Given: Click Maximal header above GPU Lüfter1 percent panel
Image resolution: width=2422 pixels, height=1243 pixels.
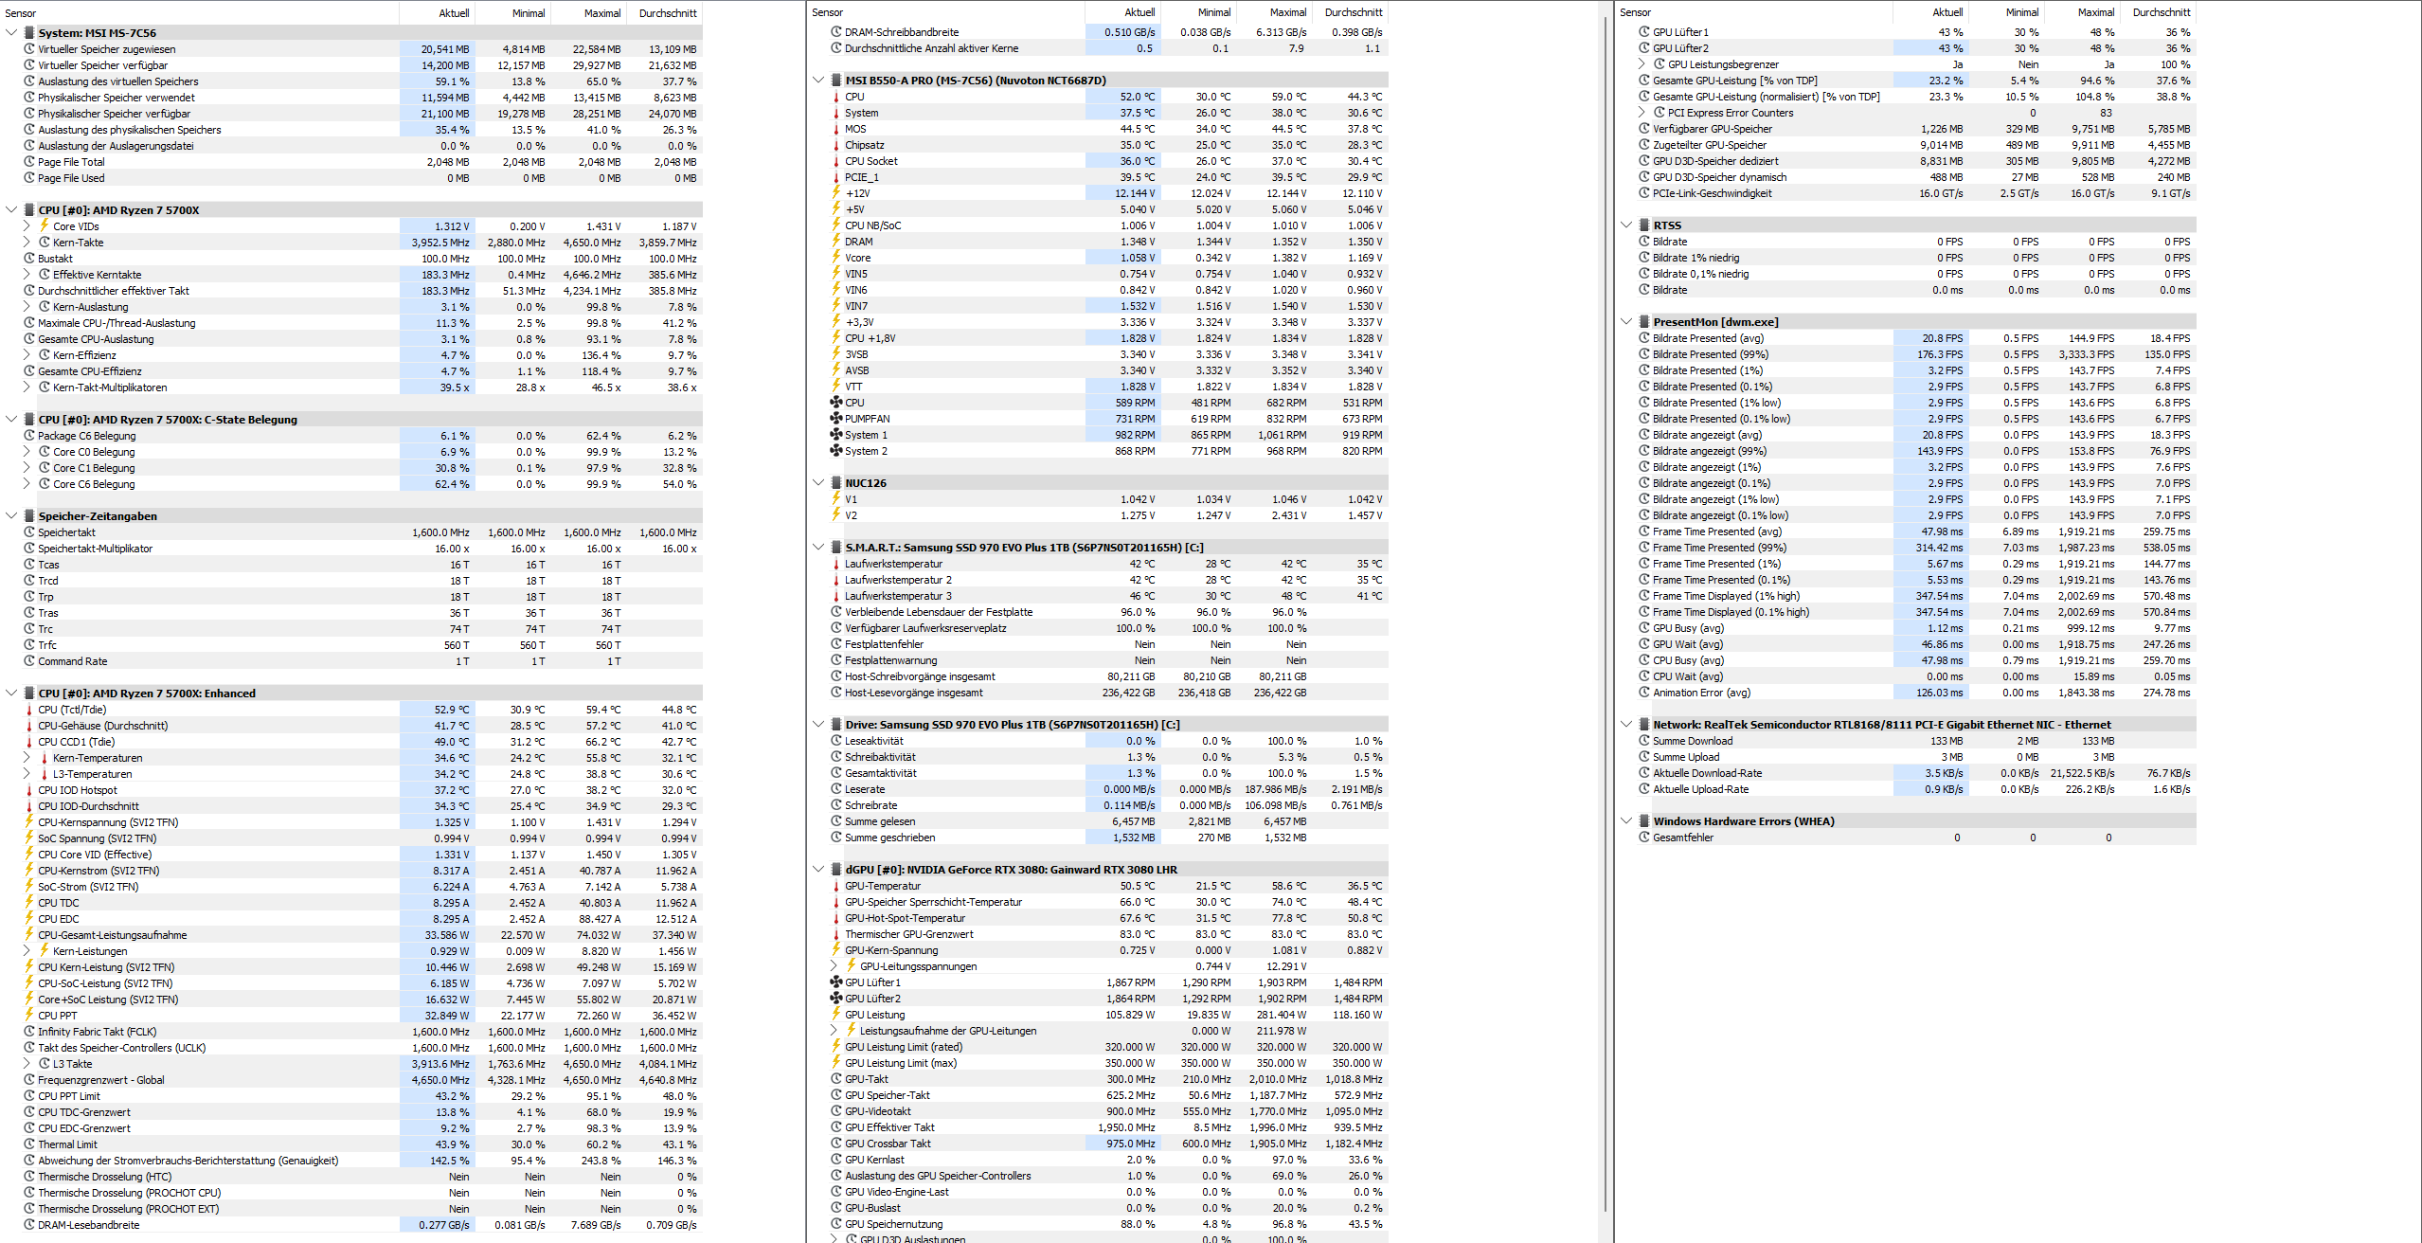Looking at the screenshot, I should pos(2082,12).
